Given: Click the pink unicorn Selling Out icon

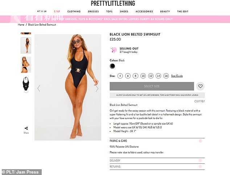Looking at the screenshot, I should [114, 50].
